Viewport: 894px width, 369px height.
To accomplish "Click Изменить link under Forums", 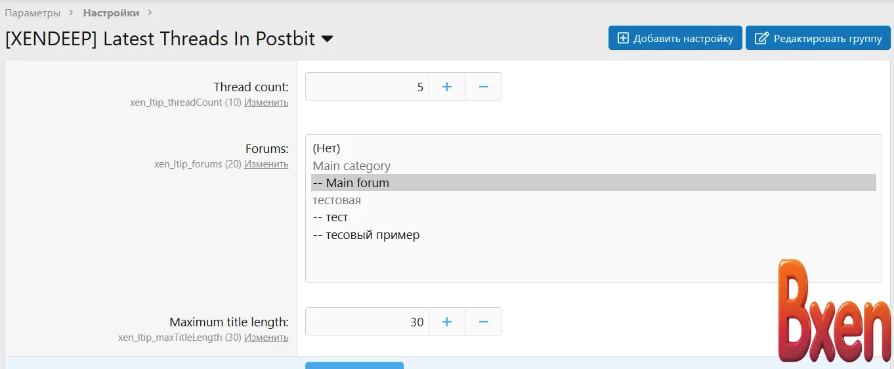I will (266, 164).
